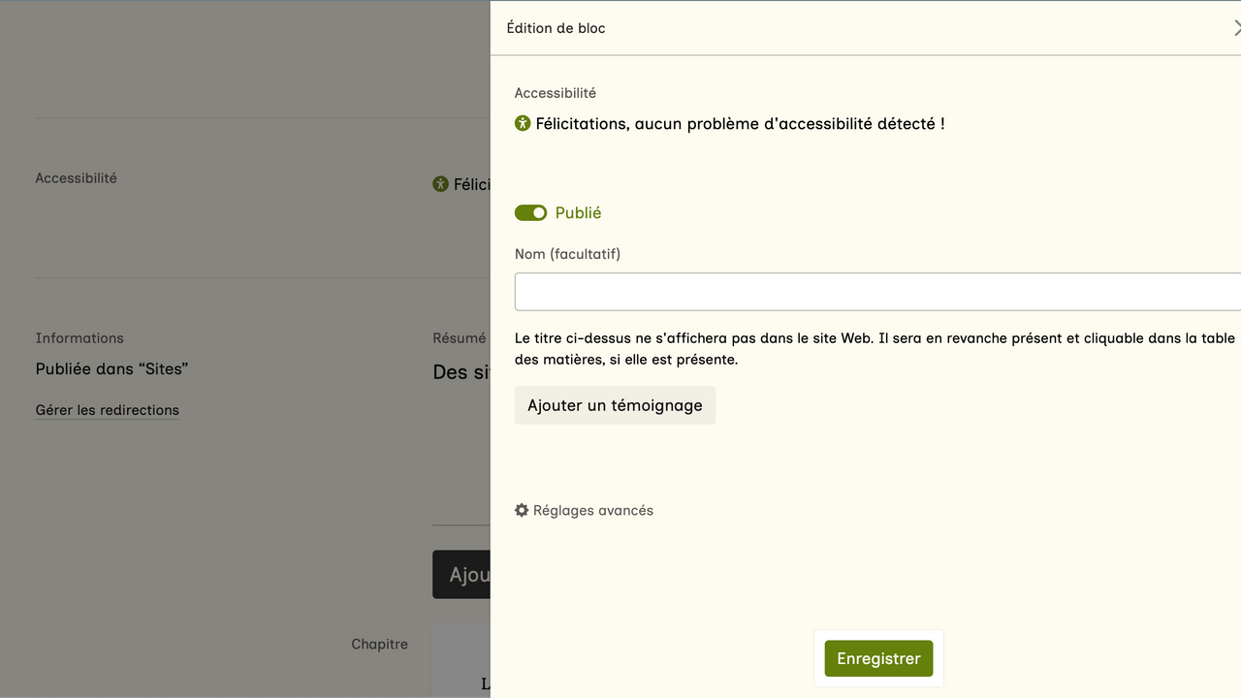This screenshot has width=1241, height=698.
Task: Click the Chapitre label
Action: [379, 644]
